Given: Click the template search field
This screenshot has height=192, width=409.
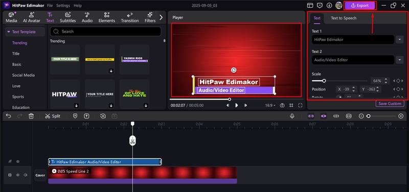Looking at the screenshot, I should tap(106, 32).
